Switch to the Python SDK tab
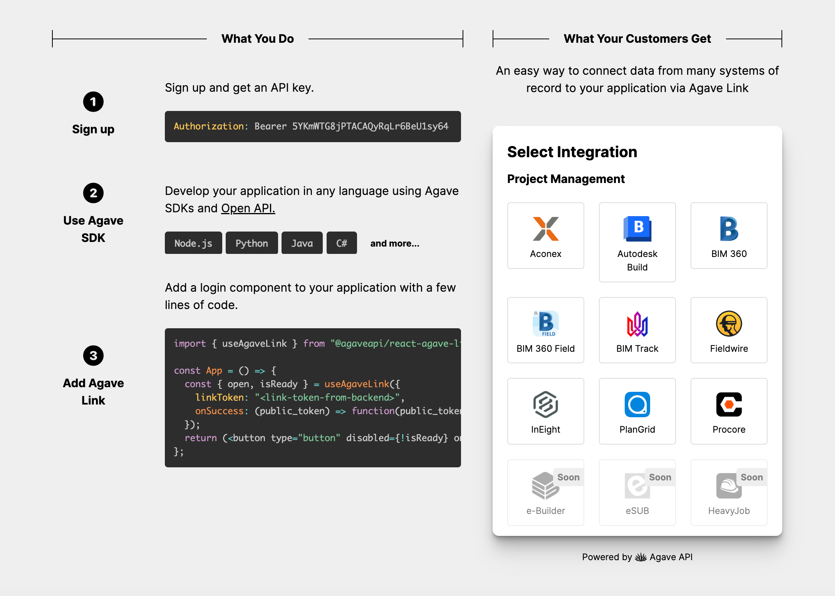The width and height of the screenshot is (835, 596). (252, 243)
